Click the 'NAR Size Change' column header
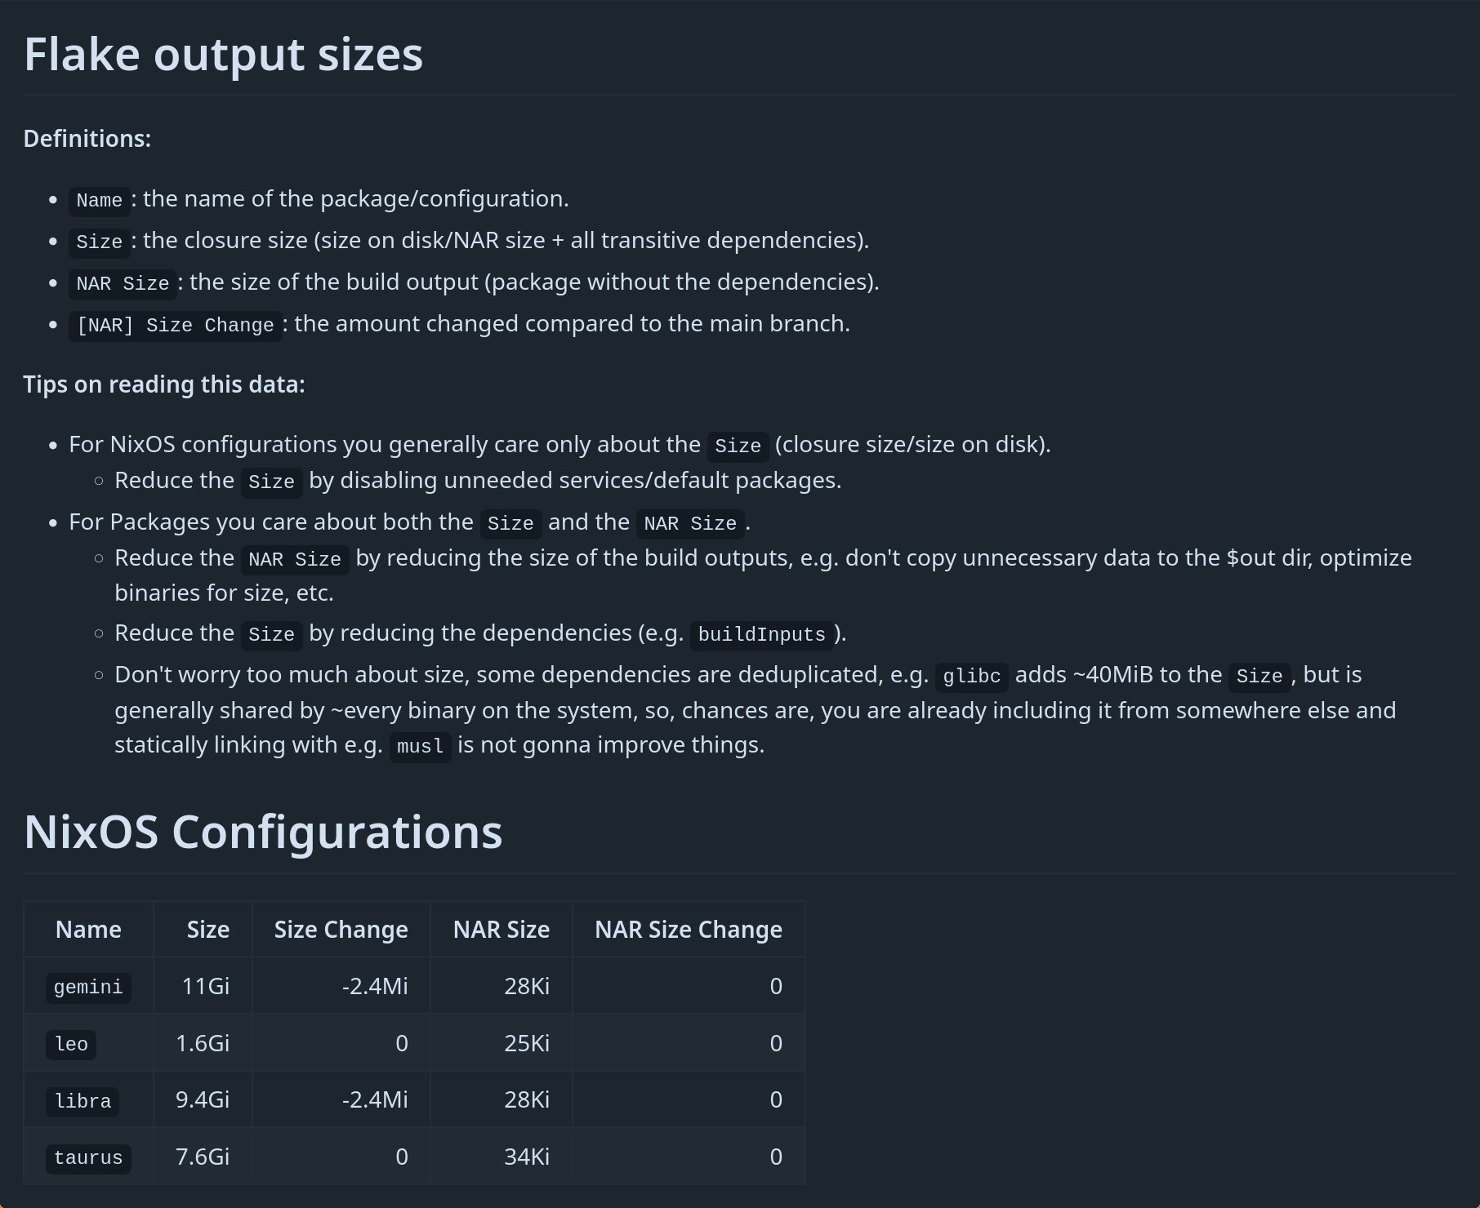This screenshot has width=1480, height=1208. [x=689, y=929]
